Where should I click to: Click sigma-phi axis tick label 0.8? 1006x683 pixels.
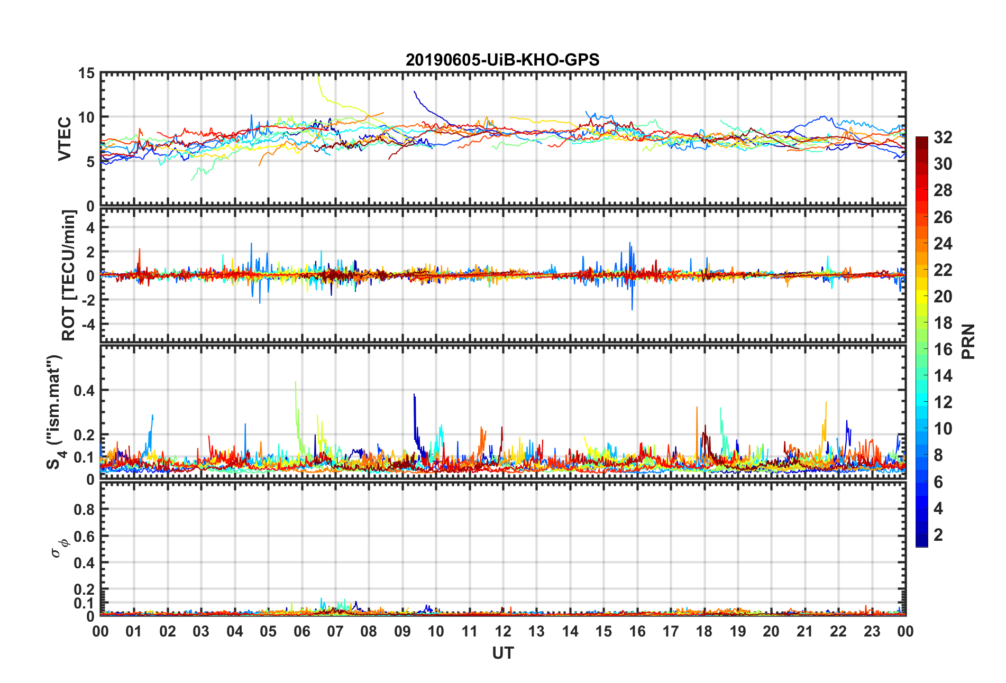pyautogui.click(x=85, y=509)
